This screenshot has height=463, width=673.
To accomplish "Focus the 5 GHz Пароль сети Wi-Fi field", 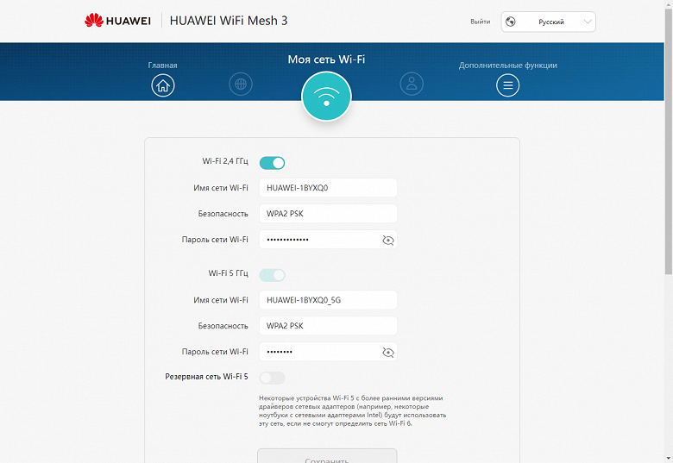I will pyautogui.click(x=329, y=352).
